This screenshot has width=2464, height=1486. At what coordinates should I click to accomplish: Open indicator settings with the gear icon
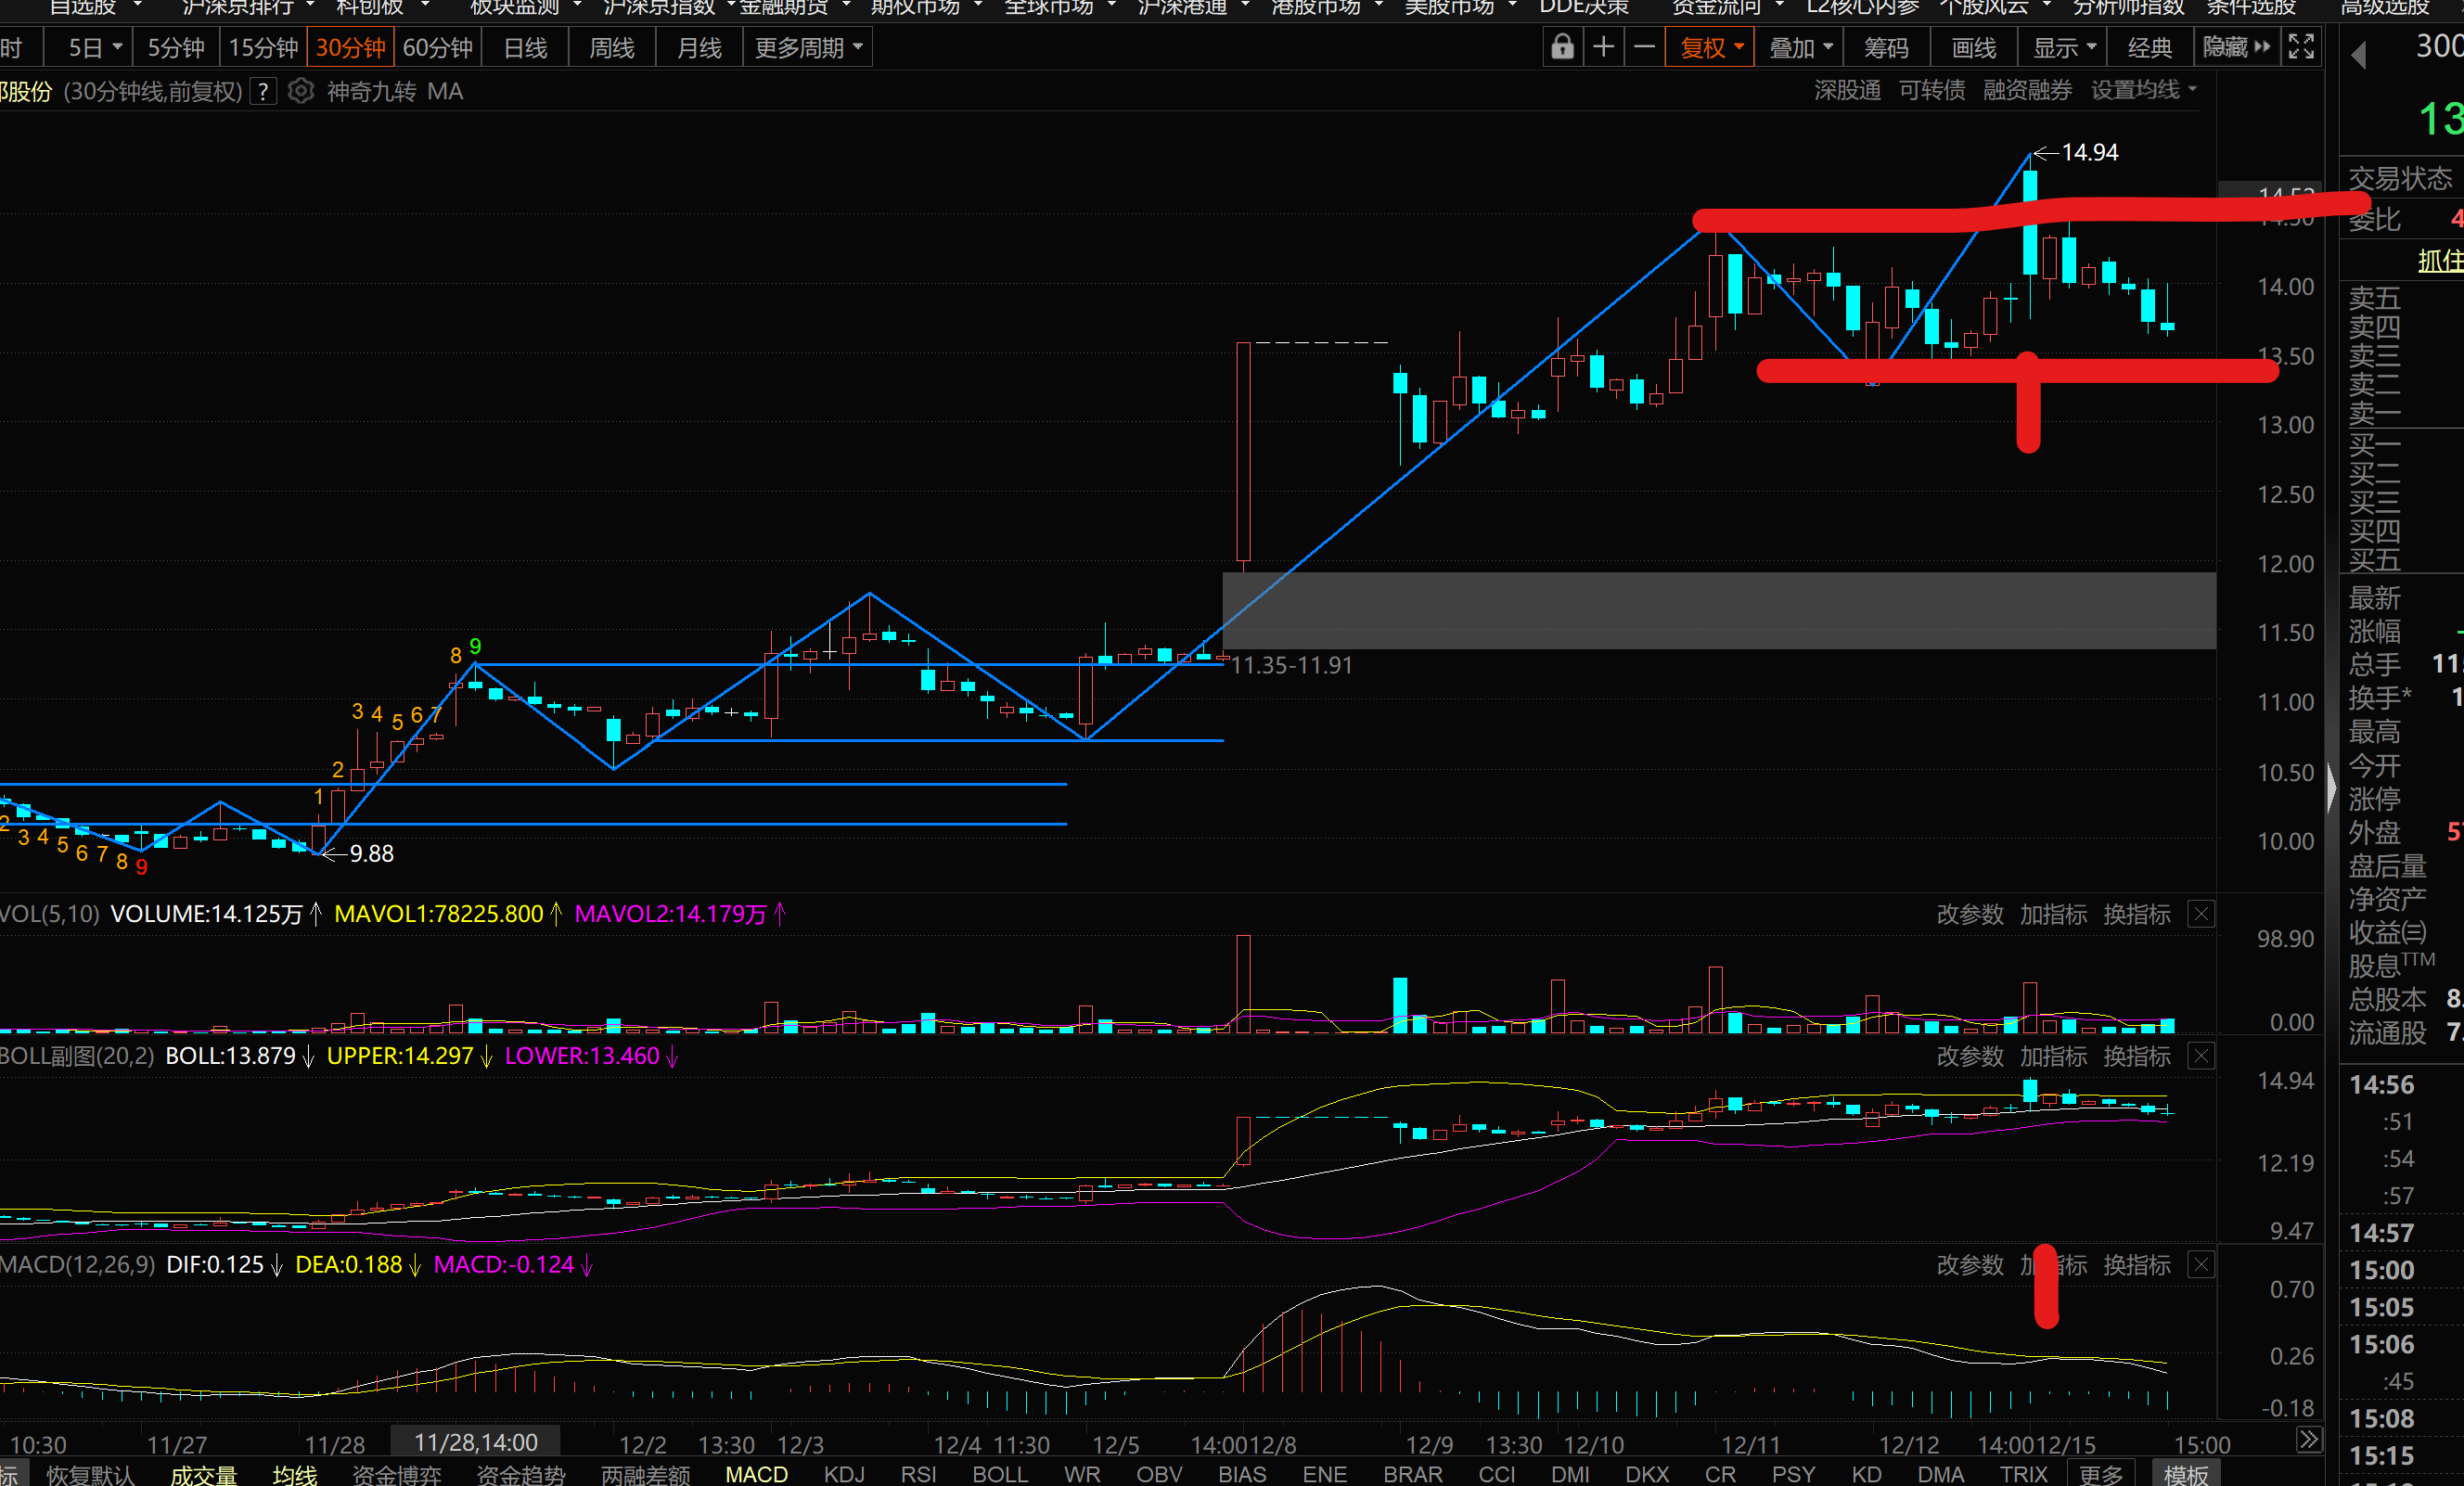click(x=300, y=91)
